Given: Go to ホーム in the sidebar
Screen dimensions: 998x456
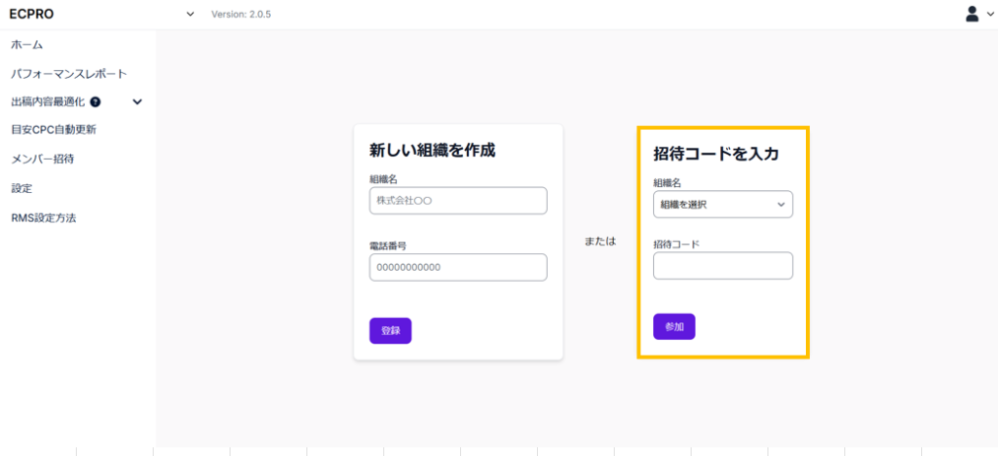Looking at the screenshot, I should click(27, 45).
